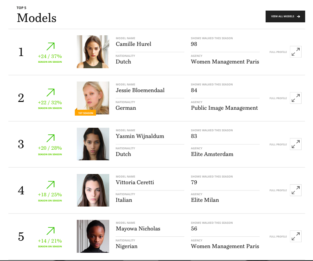
Task: Click the orange 1st Season badge
Action: coord(85,113)
